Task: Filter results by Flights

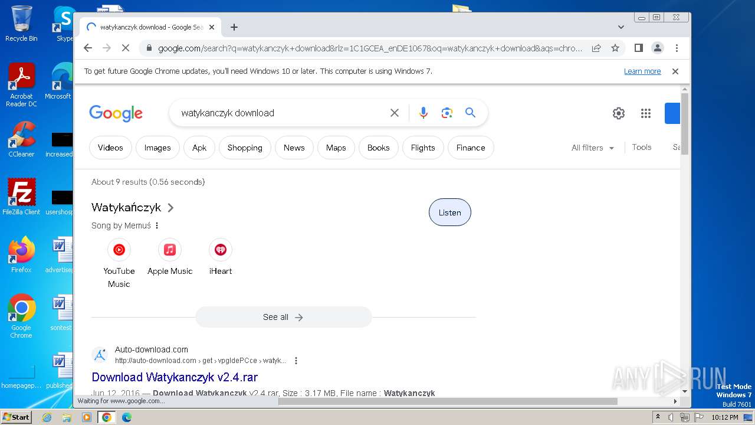Action: (423, 148)
